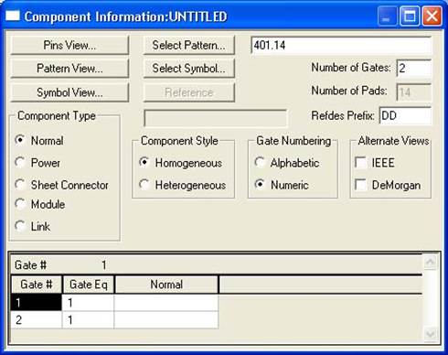The image size is (448, 355).
Task: Click the disabled Reference button
Action: (x=189, y=92)
